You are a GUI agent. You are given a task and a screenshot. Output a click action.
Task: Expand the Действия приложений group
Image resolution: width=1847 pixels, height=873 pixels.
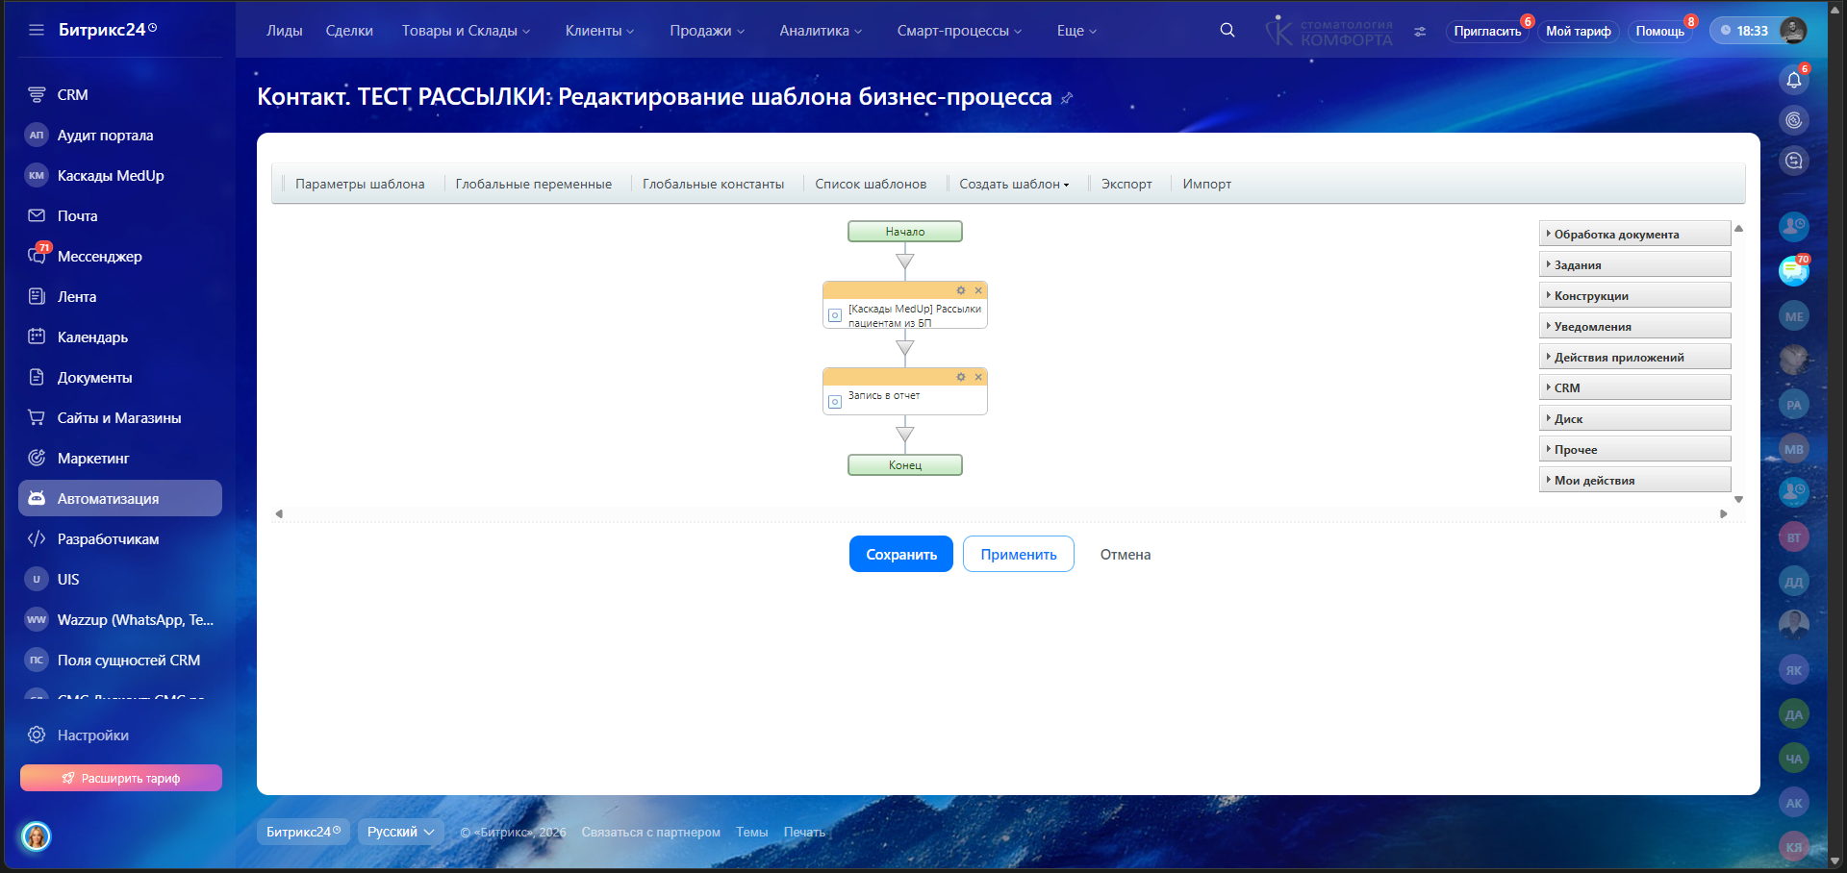(1635, 357)
